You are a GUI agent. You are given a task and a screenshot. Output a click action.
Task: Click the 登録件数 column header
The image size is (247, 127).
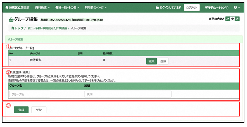108,54
